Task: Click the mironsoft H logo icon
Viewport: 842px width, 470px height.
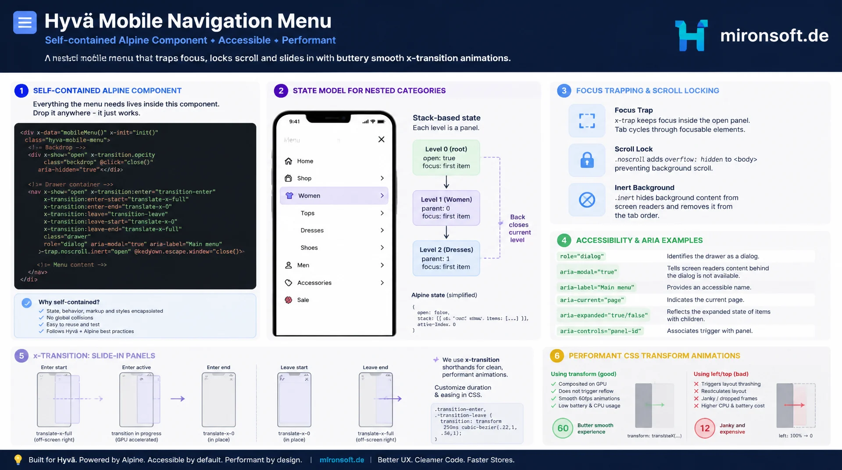Action: coord(691,36)
